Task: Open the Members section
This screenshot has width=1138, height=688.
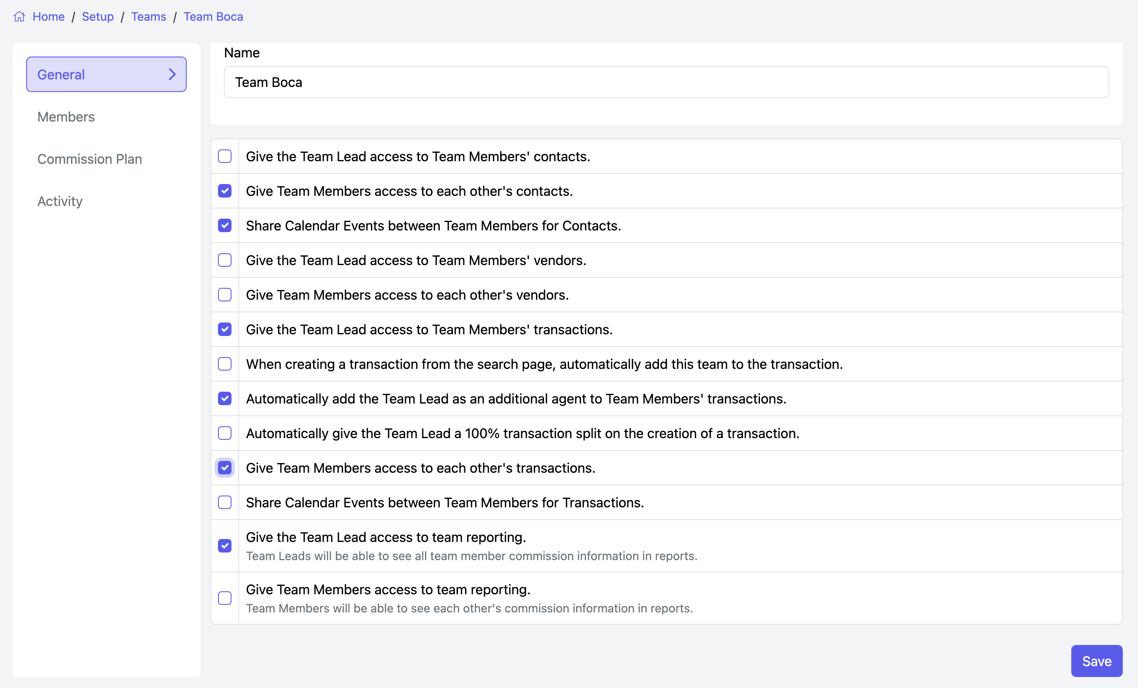Action: coord(66,117)
